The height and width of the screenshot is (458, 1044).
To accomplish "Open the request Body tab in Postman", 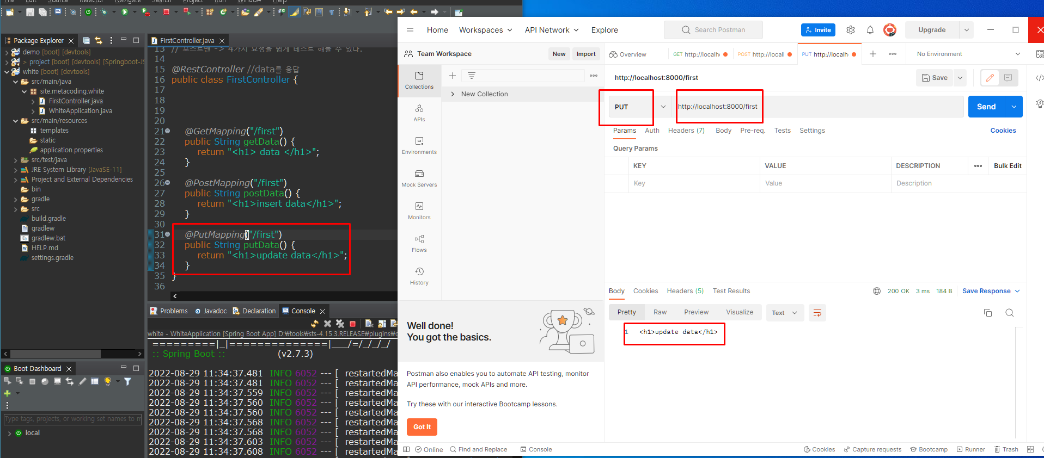I will click(x=723, y=131).
